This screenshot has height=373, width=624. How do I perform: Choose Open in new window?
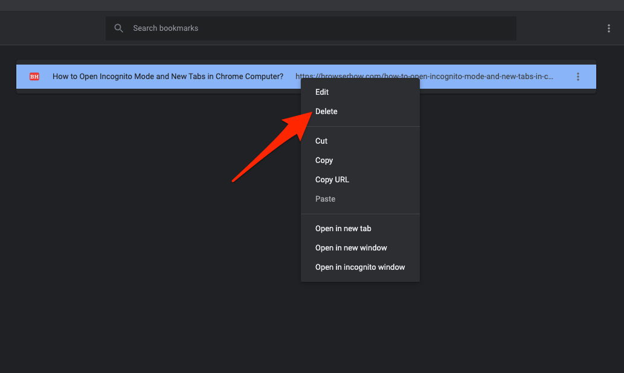coord(360,247)
